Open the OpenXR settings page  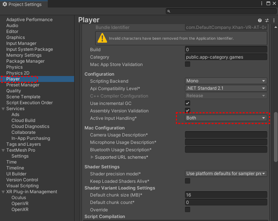click(x=20, y=210)
